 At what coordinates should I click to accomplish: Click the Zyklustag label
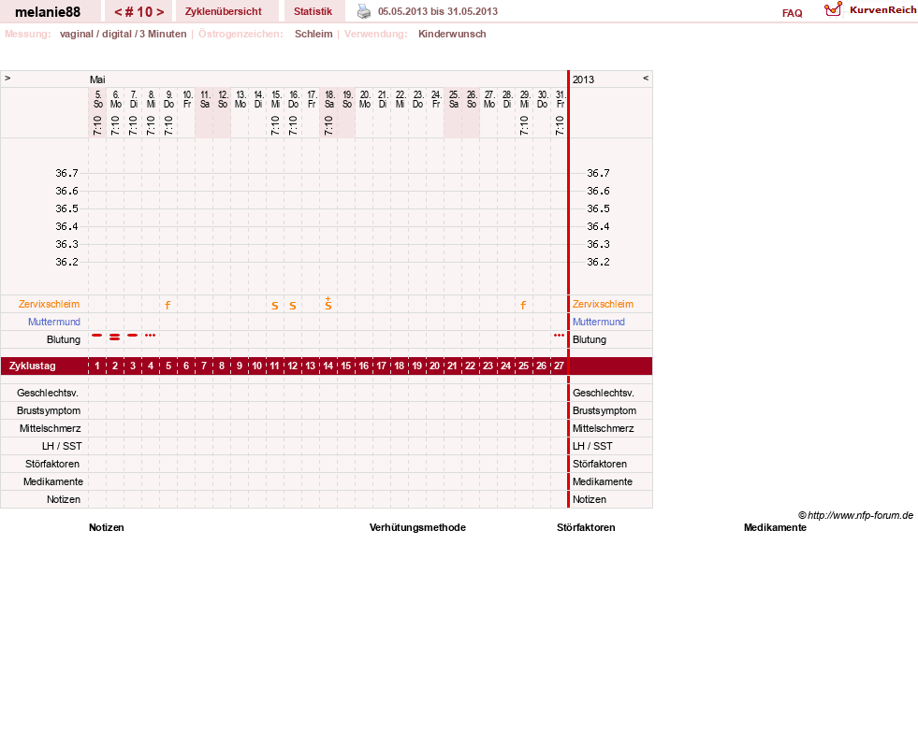point(33,366)
